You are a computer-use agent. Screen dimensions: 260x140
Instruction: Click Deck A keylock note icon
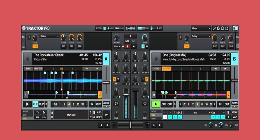click(x=100, y=95)
